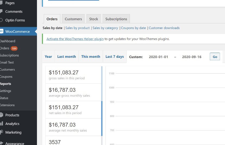Image resolution: width=225 pixels, height=145 pixels.
Task: Click the Pages icon in sidebar
Action: 1,3
